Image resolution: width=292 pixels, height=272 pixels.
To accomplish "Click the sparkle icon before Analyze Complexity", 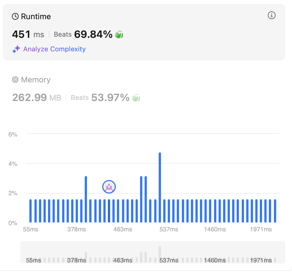I will point(16,49).
